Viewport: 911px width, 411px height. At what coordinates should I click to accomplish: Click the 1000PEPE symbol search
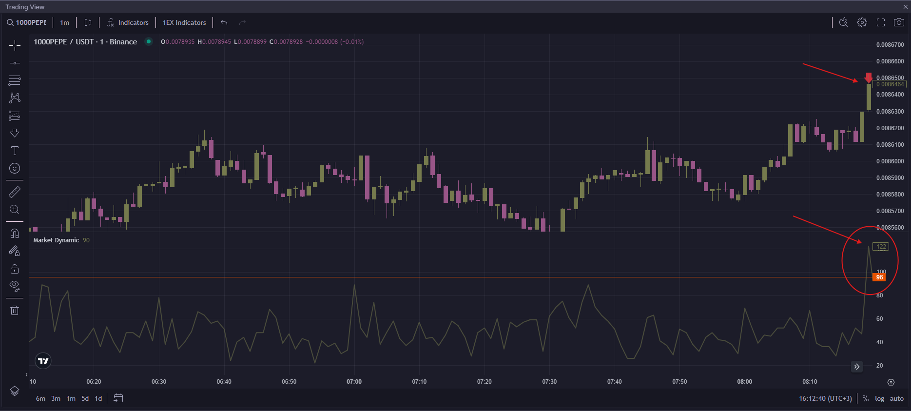(27, 22)
